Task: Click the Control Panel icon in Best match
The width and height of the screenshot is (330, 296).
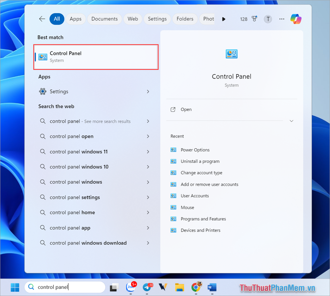Action: coord(43,57)
